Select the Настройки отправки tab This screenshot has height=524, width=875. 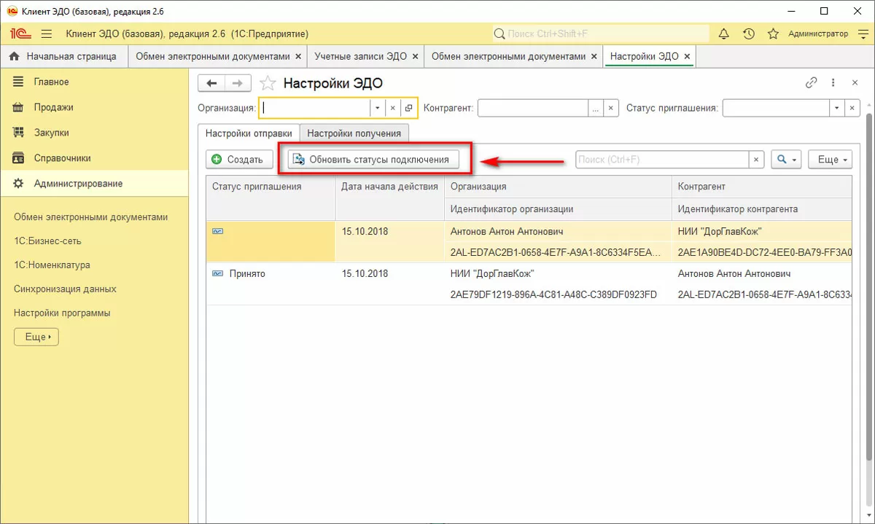pyautogui.click(x=249, y=133)
